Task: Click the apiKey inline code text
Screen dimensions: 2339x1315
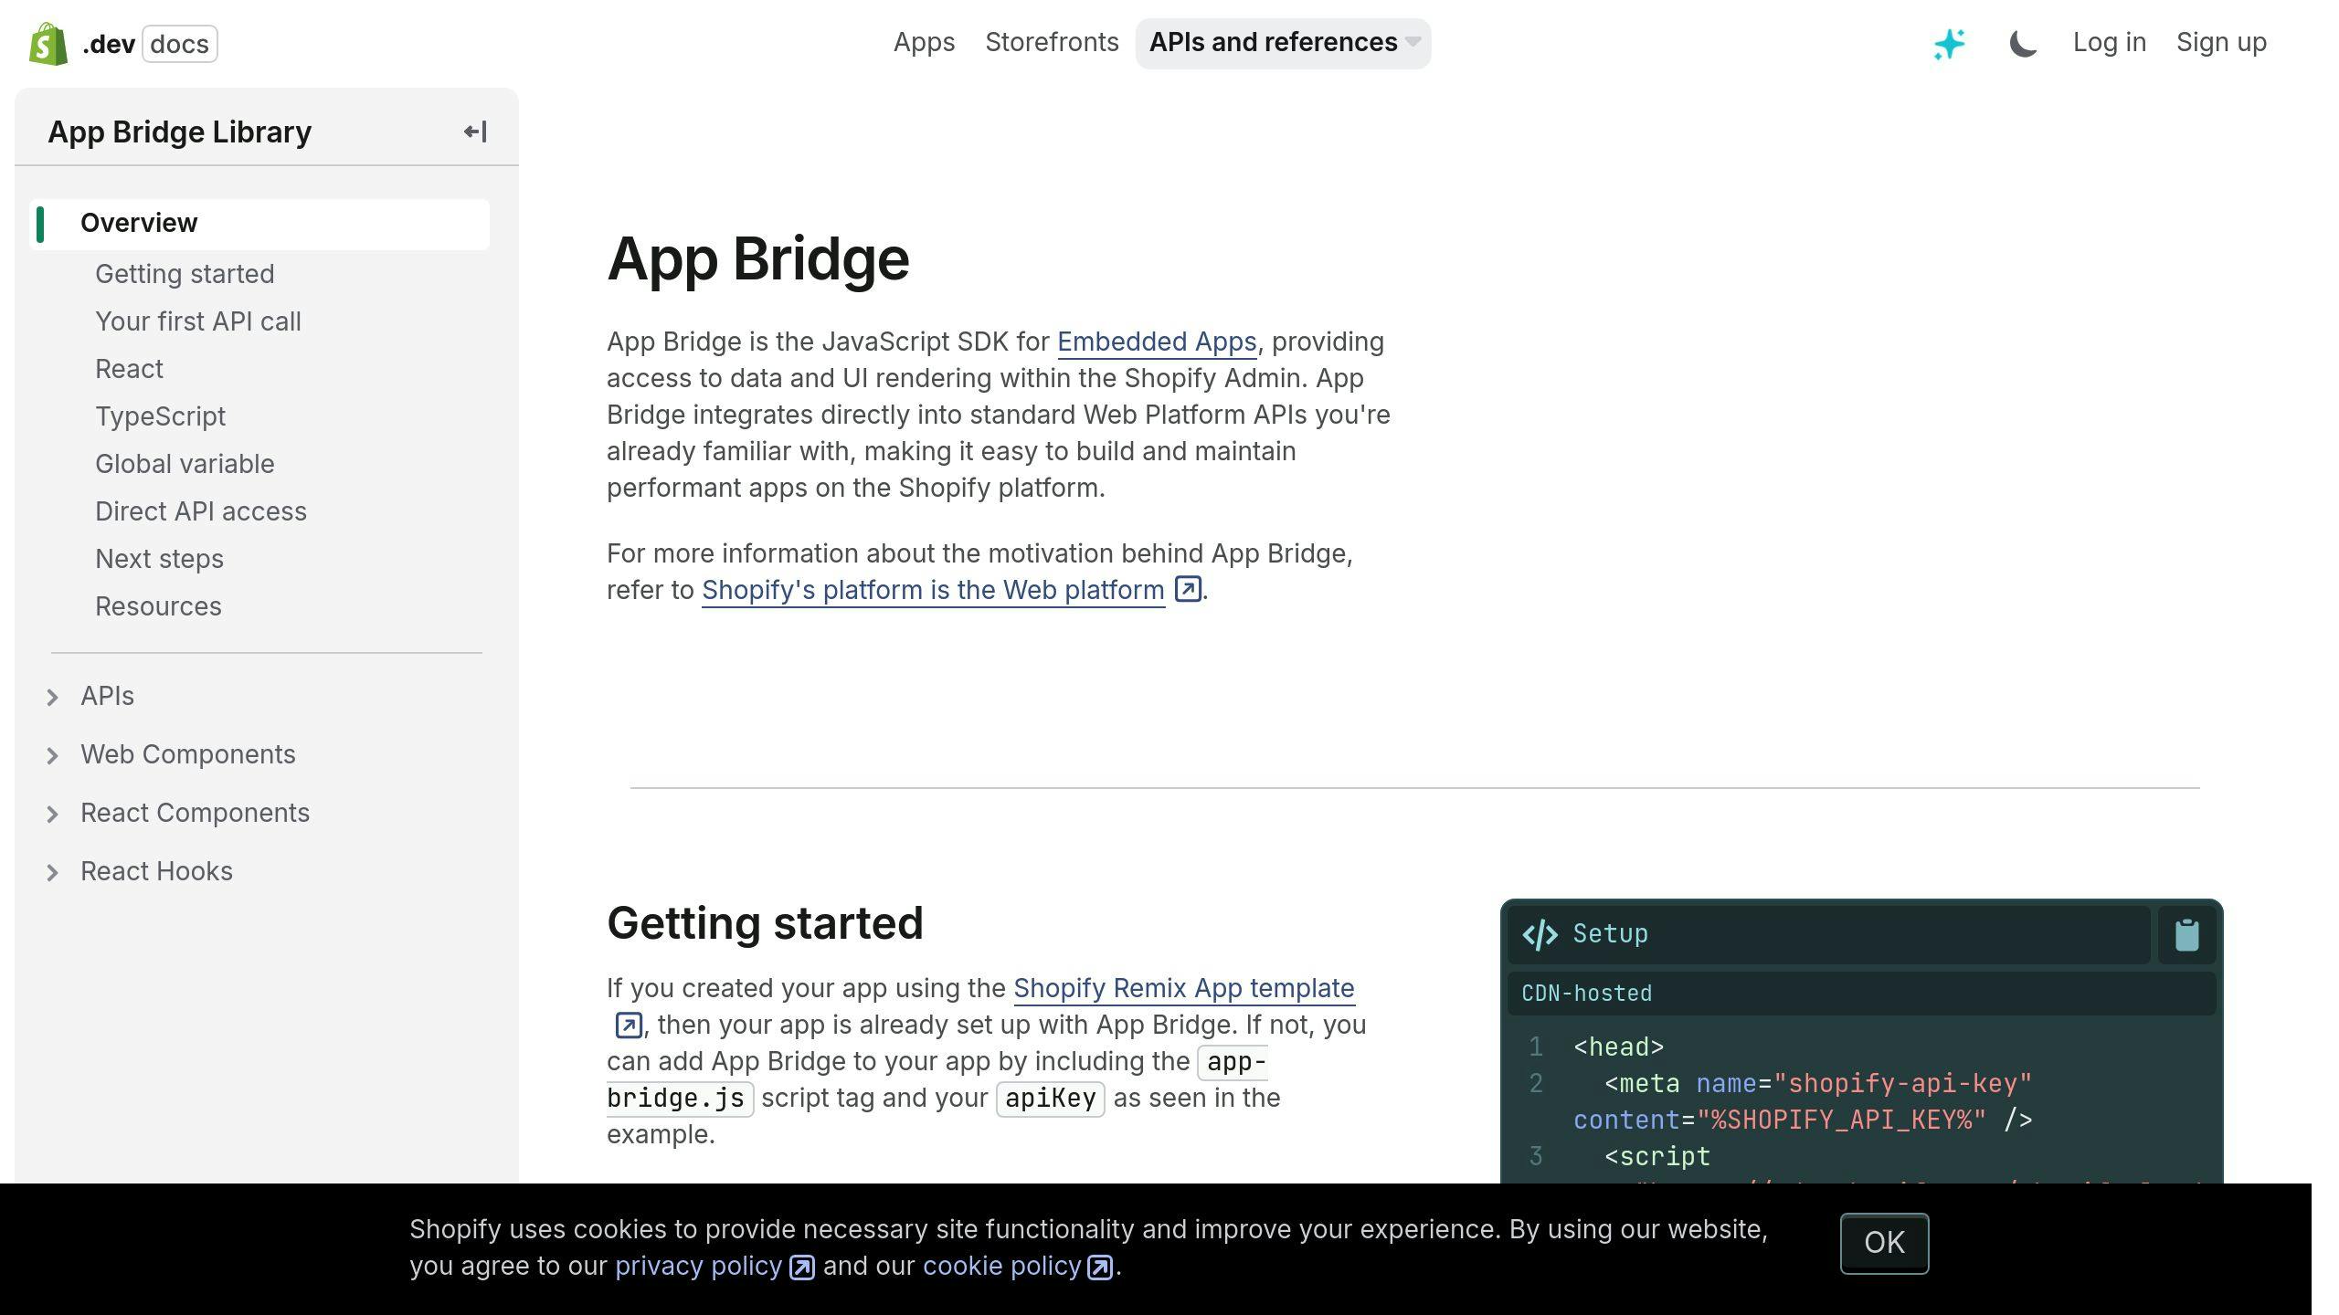Action: [1050, 1099]
